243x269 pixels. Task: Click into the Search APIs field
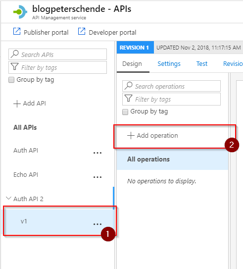(x=57, y=54)
